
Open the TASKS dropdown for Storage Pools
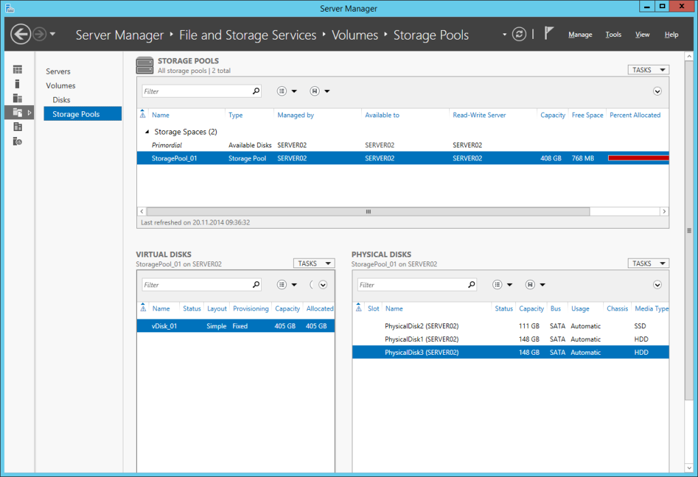(648, 69)
